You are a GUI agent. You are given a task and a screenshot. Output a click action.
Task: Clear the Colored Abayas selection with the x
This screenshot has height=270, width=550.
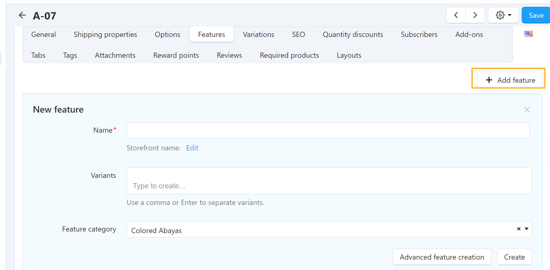518,229
